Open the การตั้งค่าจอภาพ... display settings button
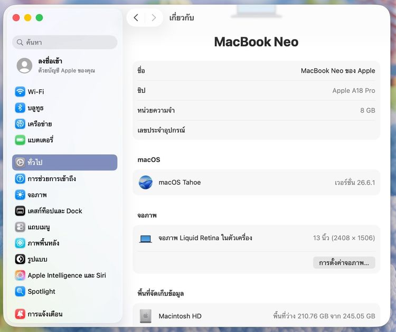Image resolution: width=396 pixels, height=332 pixels. (x=344, y=262)
